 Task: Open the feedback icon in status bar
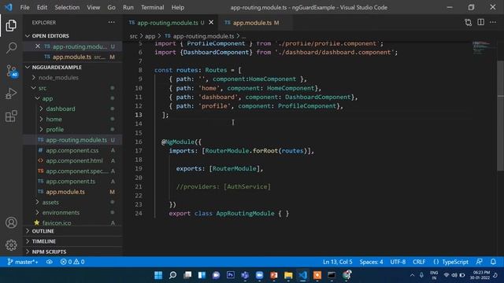tap(479, 262)
